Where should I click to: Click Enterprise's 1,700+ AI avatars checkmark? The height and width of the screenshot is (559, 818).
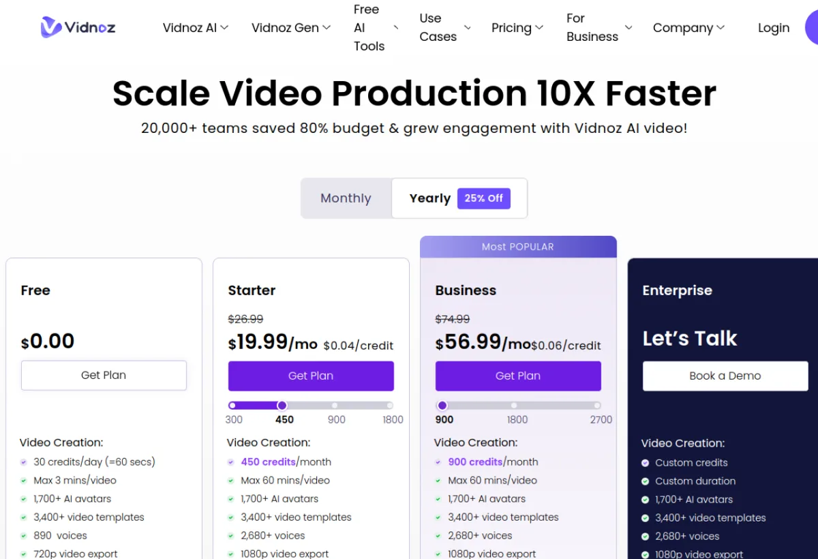tap(646, 500)
